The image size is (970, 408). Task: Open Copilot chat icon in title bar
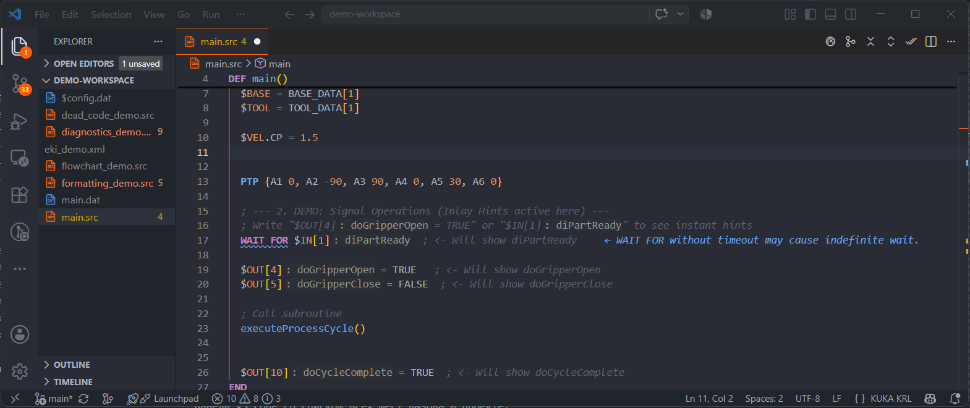point(662,14)
